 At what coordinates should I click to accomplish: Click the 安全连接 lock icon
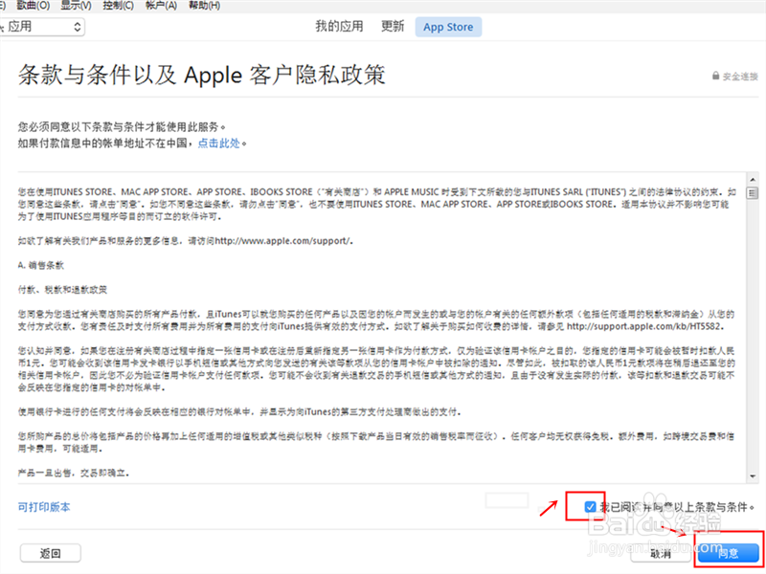715,76
